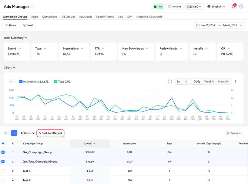Add a metric with chart plus button
Image resolution: width=248 pixels, height=184 pixels.
11,81
